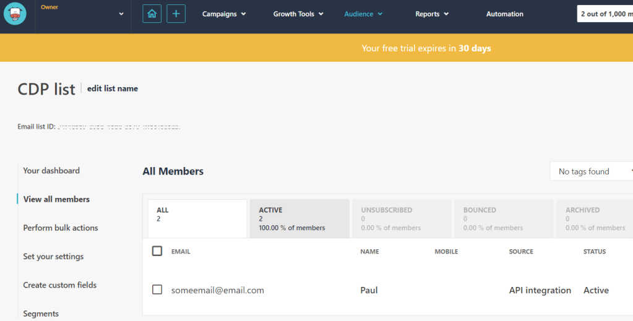Go to Automation

[504, 14]
